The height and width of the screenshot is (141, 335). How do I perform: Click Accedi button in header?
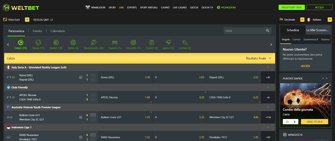point(319,8)
